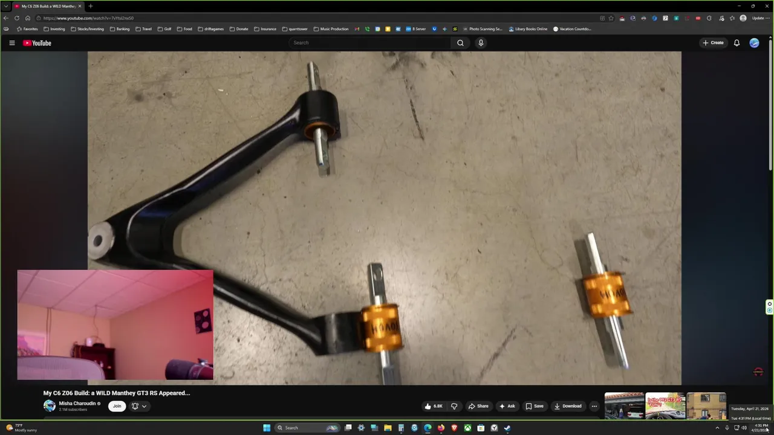Launch Brave browser from the taskbar

point(454,428)
